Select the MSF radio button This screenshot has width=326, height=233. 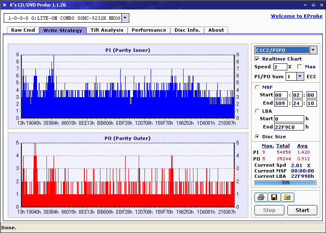pos(257,87)
